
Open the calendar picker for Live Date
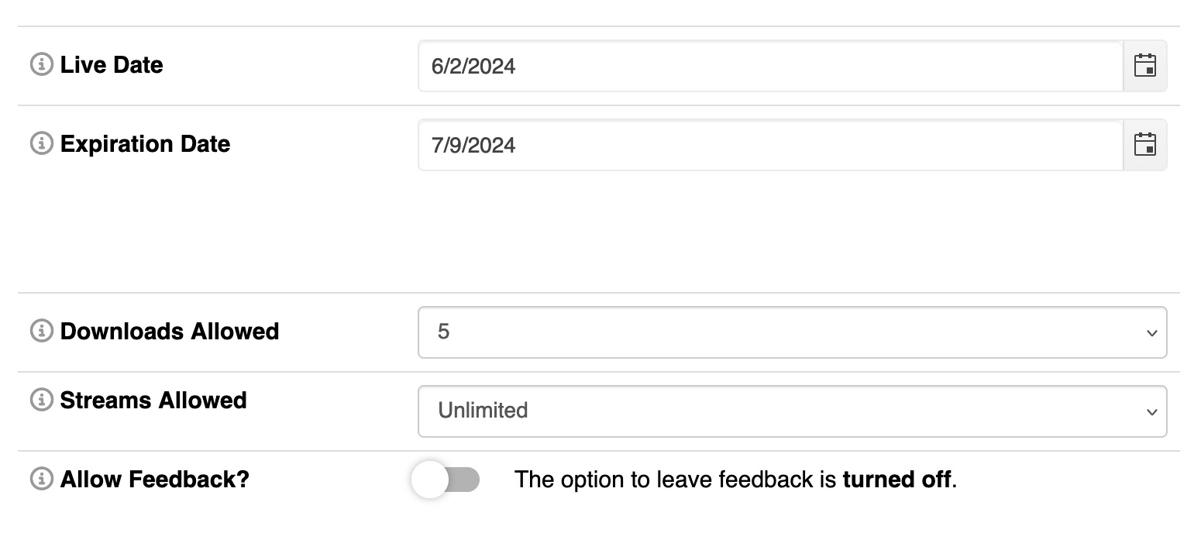[1144, 66]
